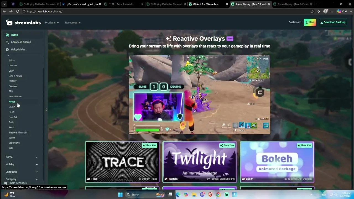Select the Fantasy theme filter
Viewport: 354px width, 199px height.
click(x=12, y=81)
